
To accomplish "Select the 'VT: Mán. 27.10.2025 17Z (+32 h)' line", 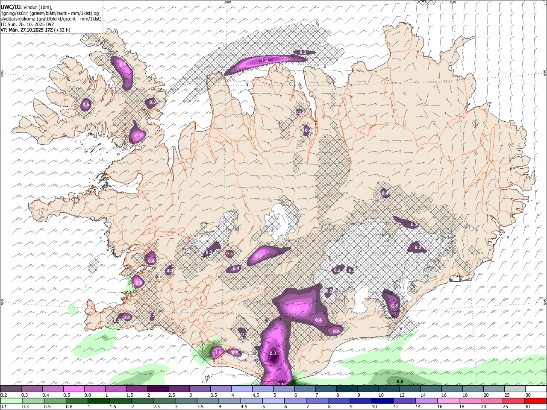I will point(35,30).
